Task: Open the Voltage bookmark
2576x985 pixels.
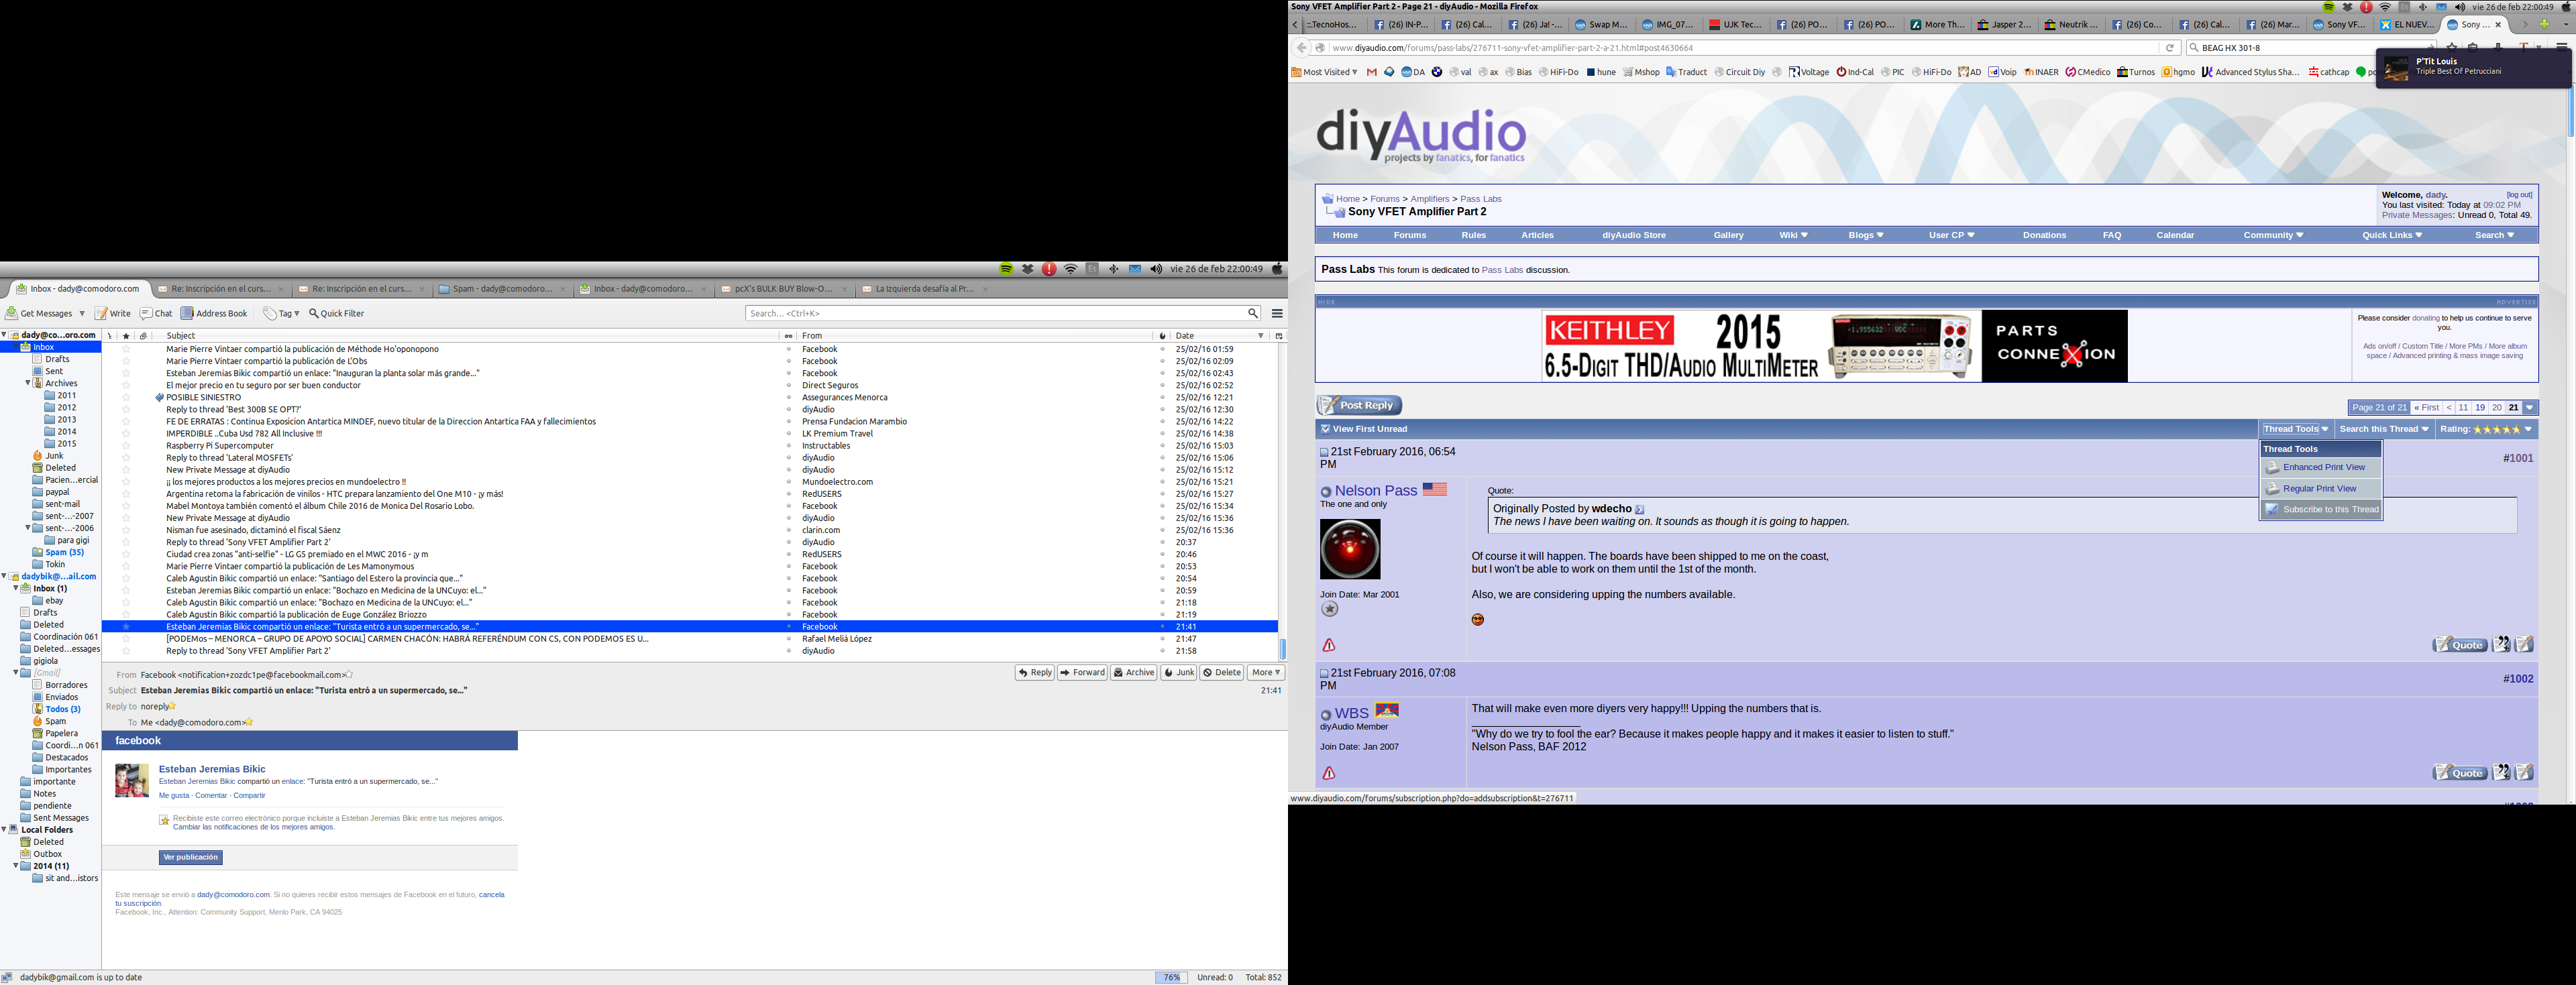Action: (x=1808, y=72)
